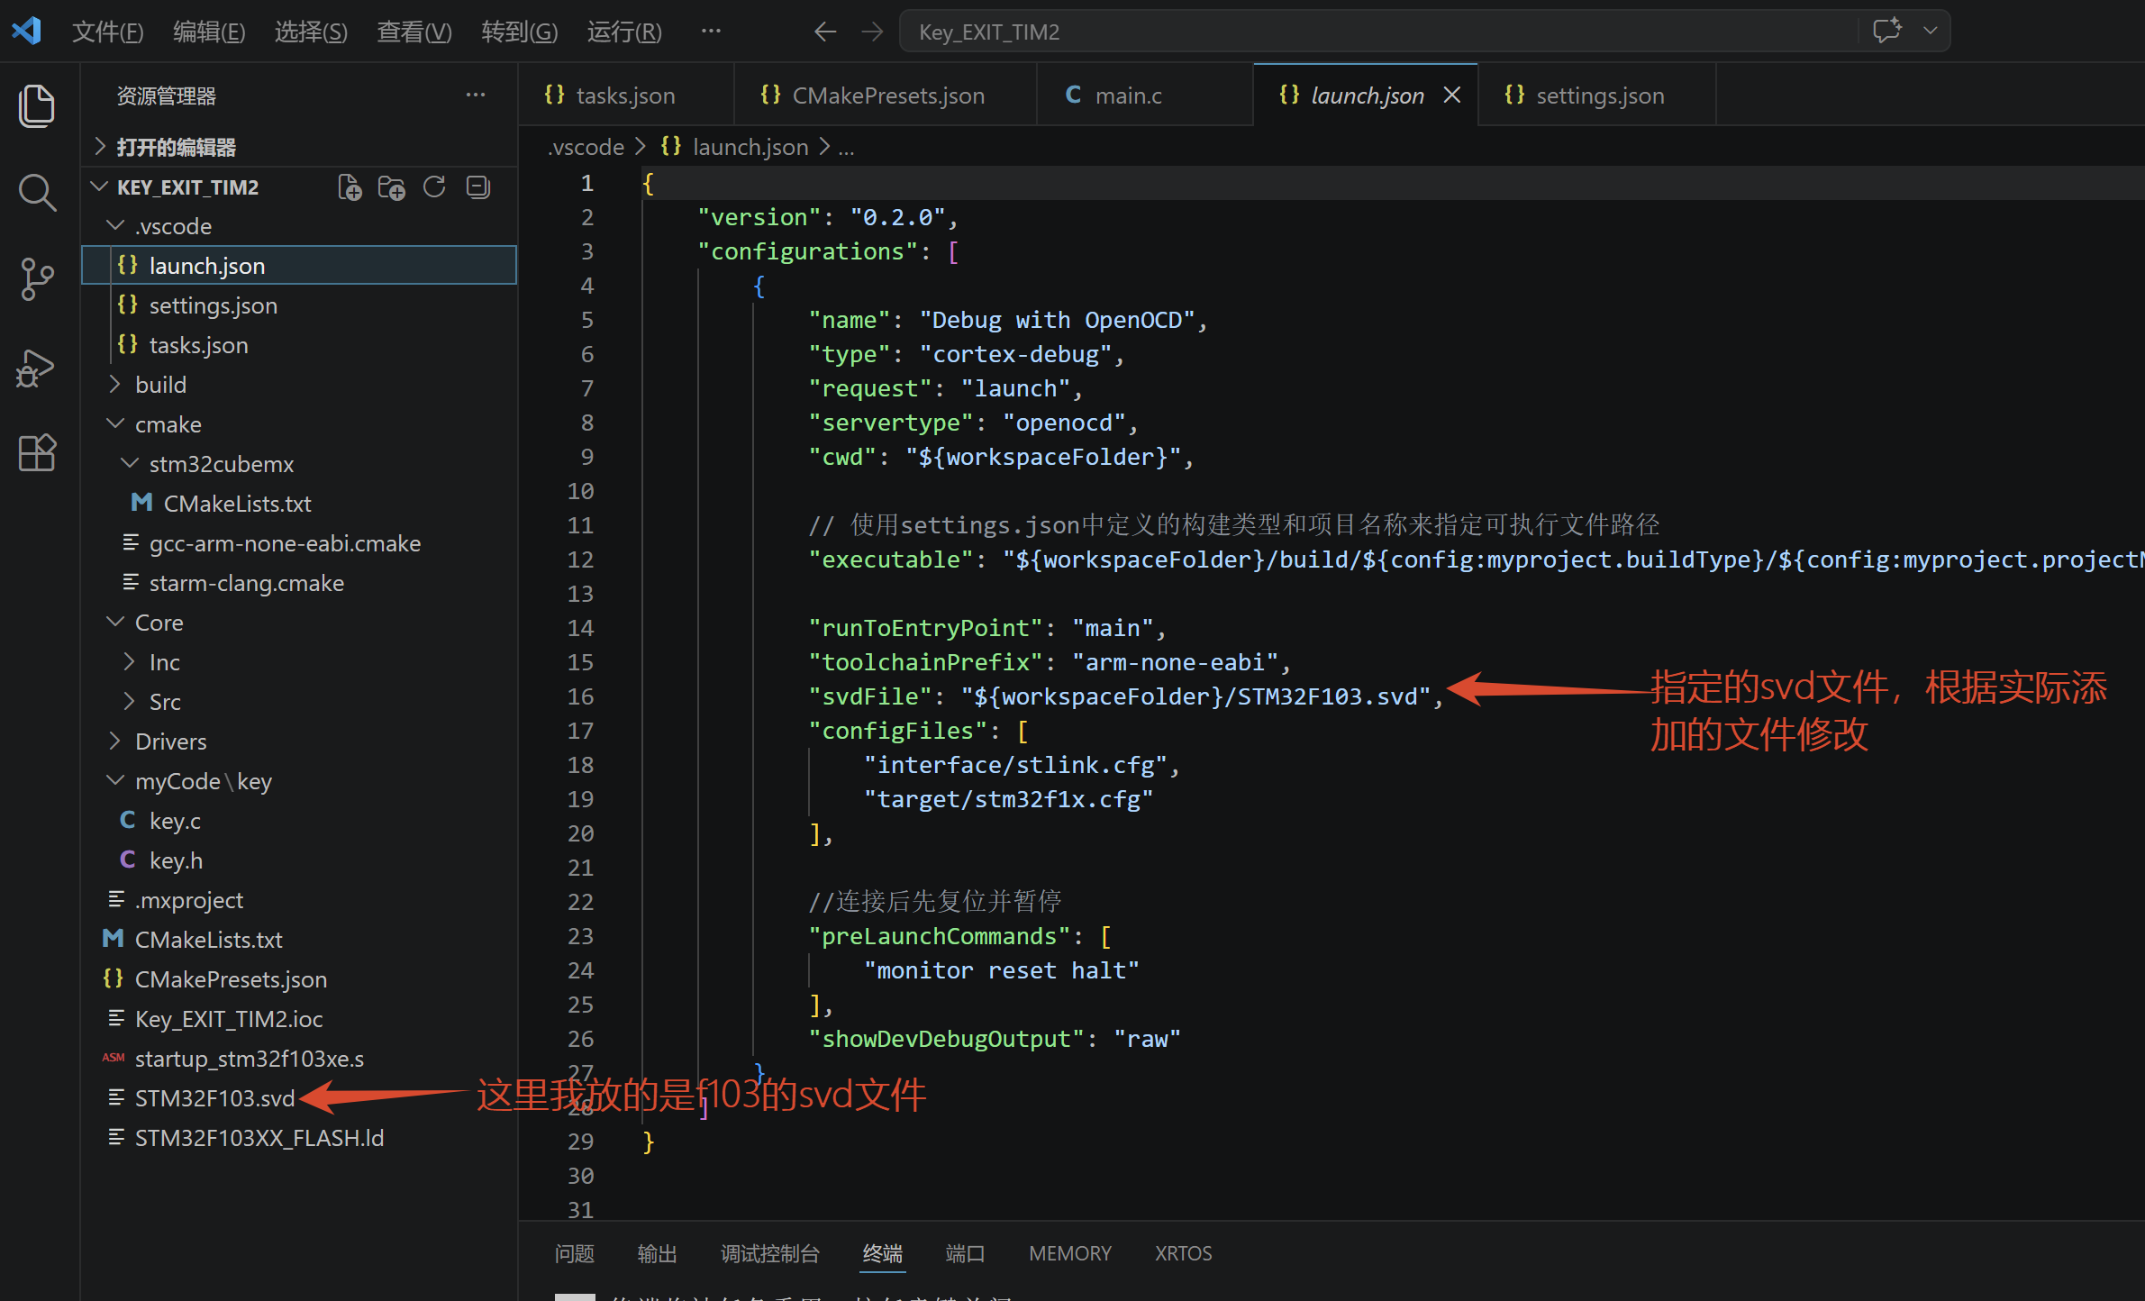Expand the 打开的编辑器 section
The height and width of the screenshot is (1301, 2145).
(299, 147)
